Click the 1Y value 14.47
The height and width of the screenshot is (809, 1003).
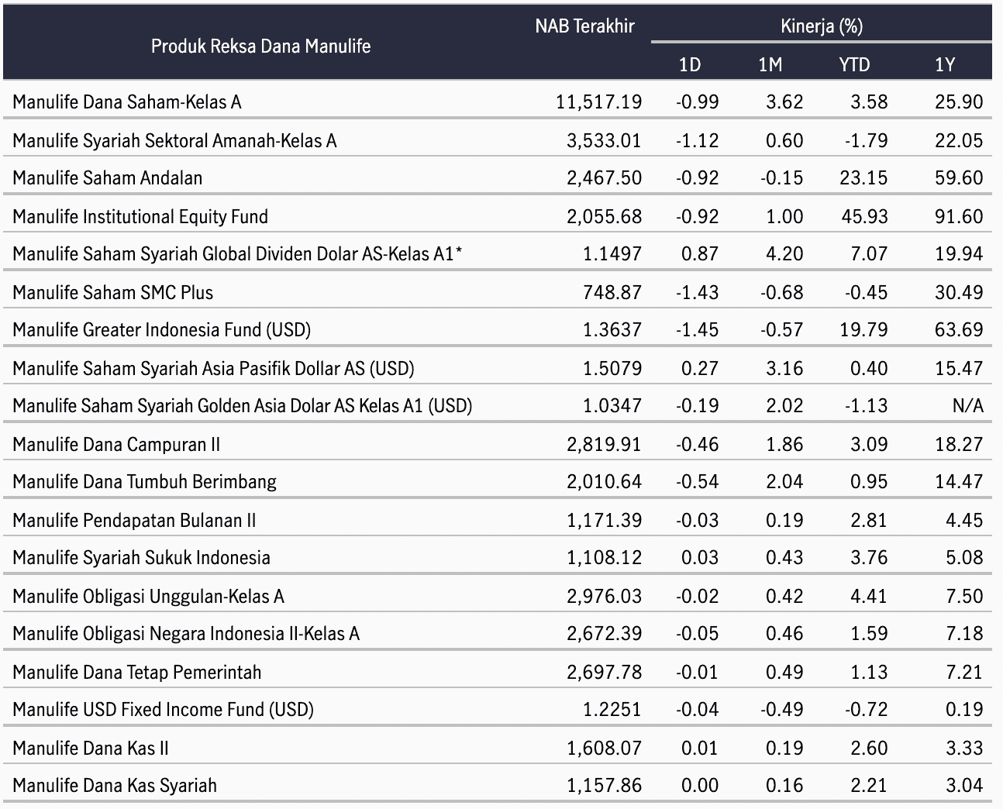click(959, 481)
